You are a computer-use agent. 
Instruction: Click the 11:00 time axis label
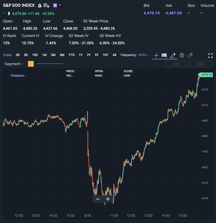[x=114, y=216]
